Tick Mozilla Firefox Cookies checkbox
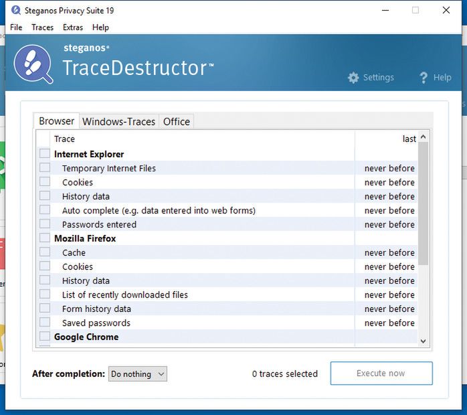 (x=45, y=266)
